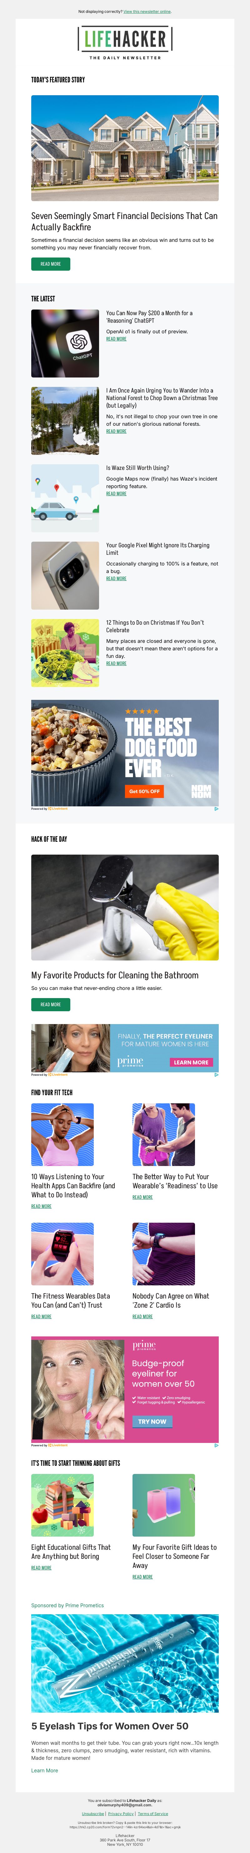Open the Christmas tree forest article headline
Screen dimensions: 250x1853
(162, 398)
